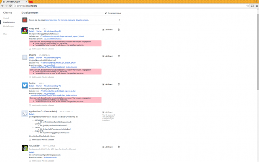Open Details for ARC Welder
259x162 pixels.
click(32, 152)
